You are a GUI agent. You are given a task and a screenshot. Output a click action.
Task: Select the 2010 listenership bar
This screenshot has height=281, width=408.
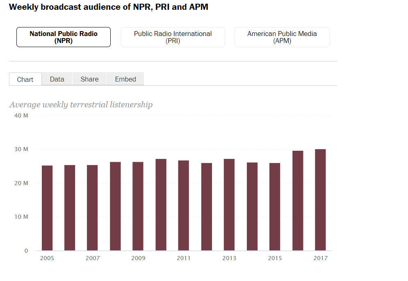point(161,205)
